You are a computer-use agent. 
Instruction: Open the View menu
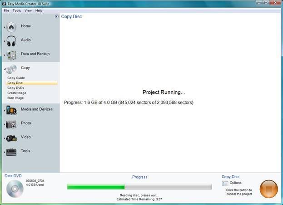[28, 10]
